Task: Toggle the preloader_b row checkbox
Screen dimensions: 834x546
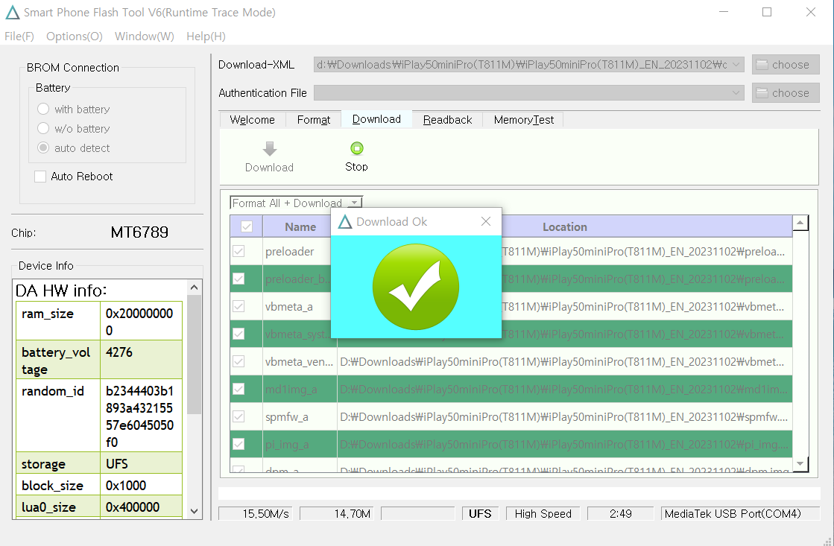Action: (x=238, y=279)
